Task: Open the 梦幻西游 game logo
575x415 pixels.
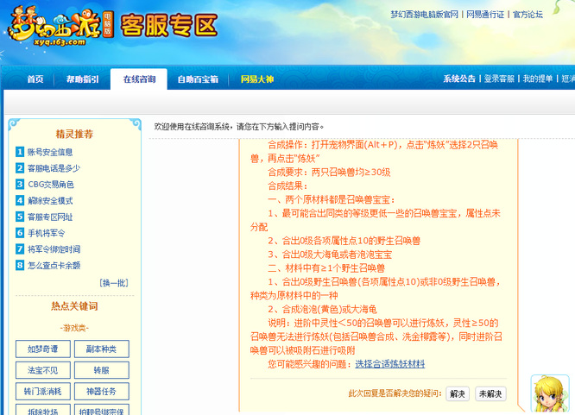Action: pyautogui.click(x=60, y=26)
